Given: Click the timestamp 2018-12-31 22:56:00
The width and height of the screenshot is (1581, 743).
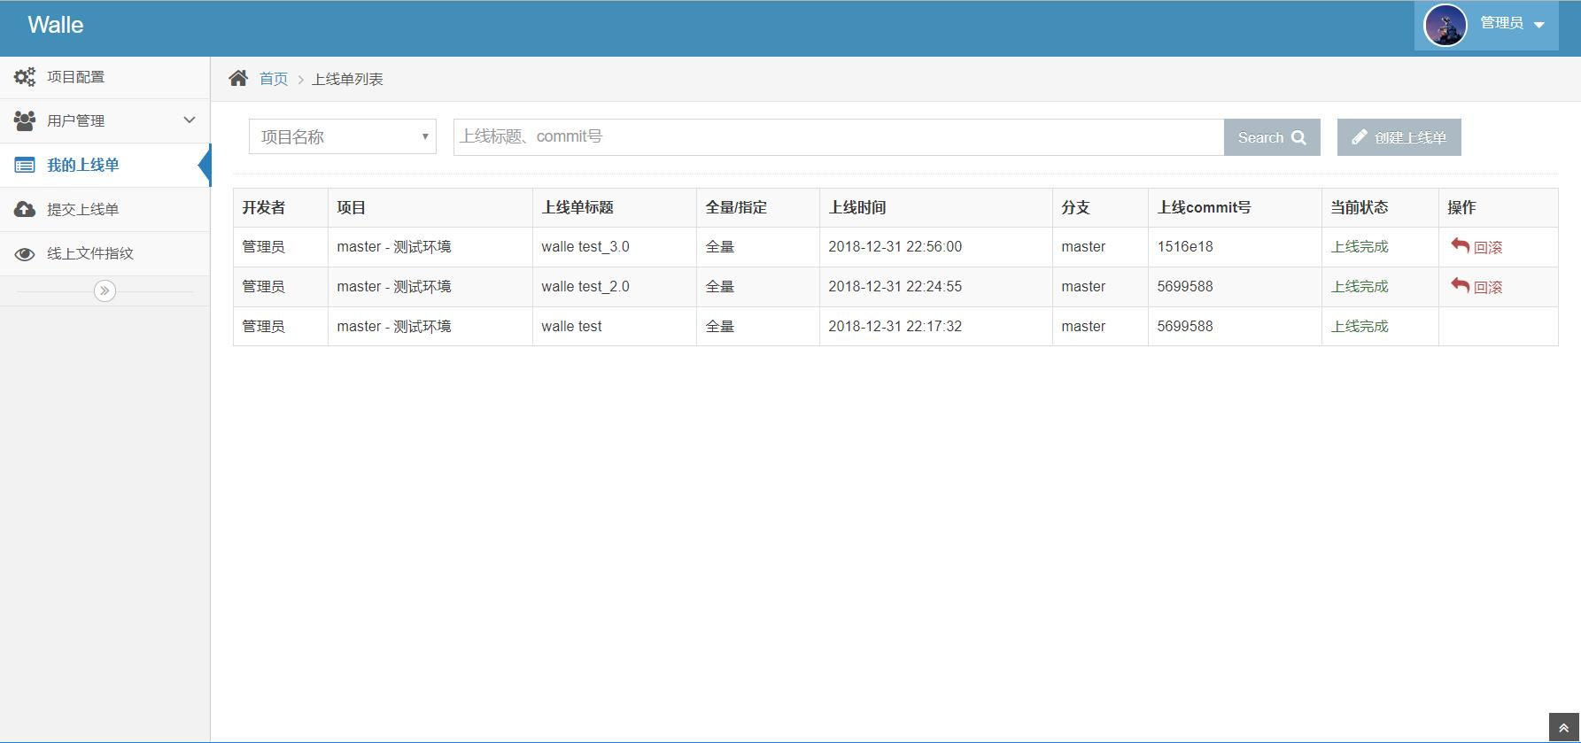Looking at the screenshot, I should 895,247.
